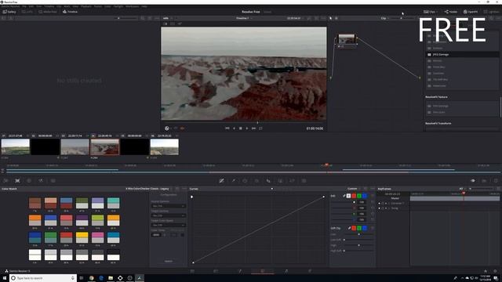Select the Curves palette icon

point(221,181)
